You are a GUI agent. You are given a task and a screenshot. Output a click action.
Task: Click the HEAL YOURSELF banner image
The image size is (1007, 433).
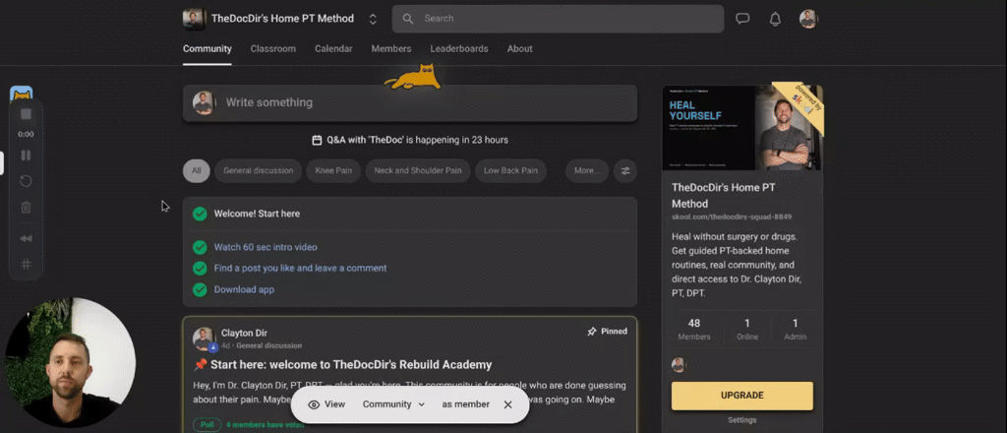coord(742,128)
